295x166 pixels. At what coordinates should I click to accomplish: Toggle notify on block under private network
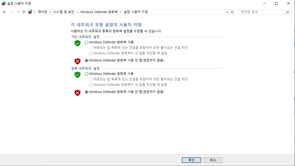point(91,54)
